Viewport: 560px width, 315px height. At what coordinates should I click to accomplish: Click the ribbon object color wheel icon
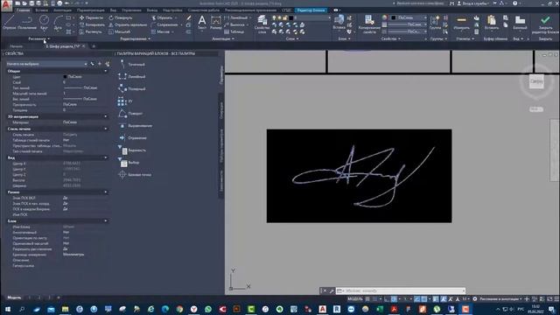[x=384, y=17]
